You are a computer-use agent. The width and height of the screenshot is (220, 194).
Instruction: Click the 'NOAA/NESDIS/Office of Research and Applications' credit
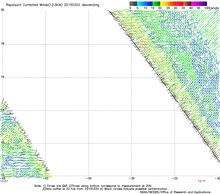(175, 192)
